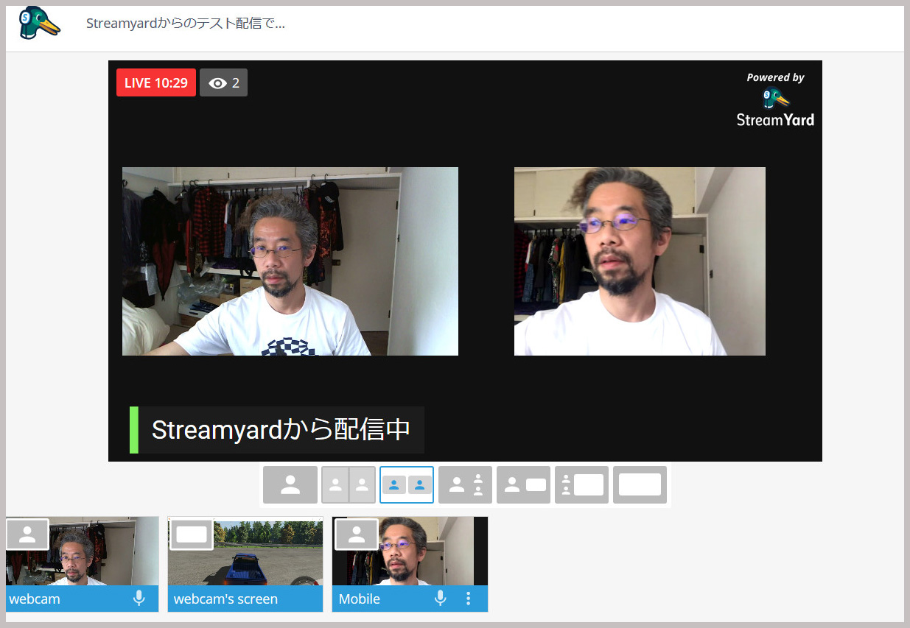
Task: Click the "webcam's screen" name label
Action: pos(225,599)
